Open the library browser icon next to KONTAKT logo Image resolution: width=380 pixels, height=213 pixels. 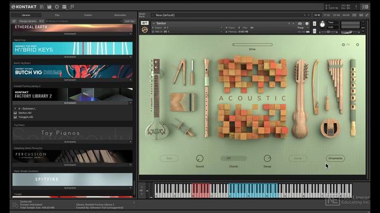click(42, 7)
